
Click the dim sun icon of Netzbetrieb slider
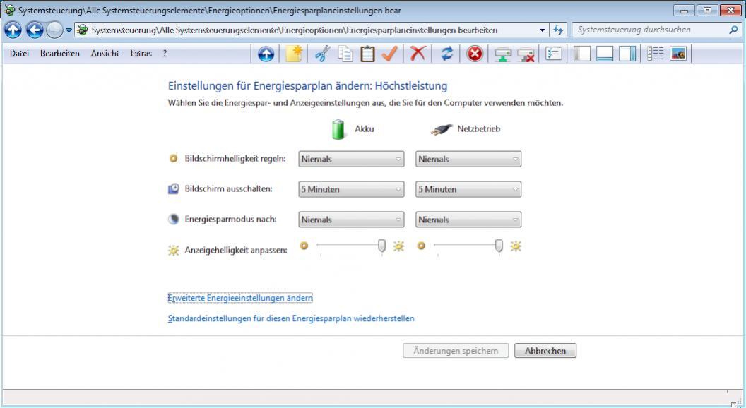point(421,246)
